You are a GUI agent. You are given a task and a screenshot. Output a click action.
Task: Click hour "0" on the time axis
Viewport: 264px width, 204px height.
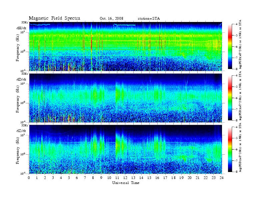(x=29, y=178)
